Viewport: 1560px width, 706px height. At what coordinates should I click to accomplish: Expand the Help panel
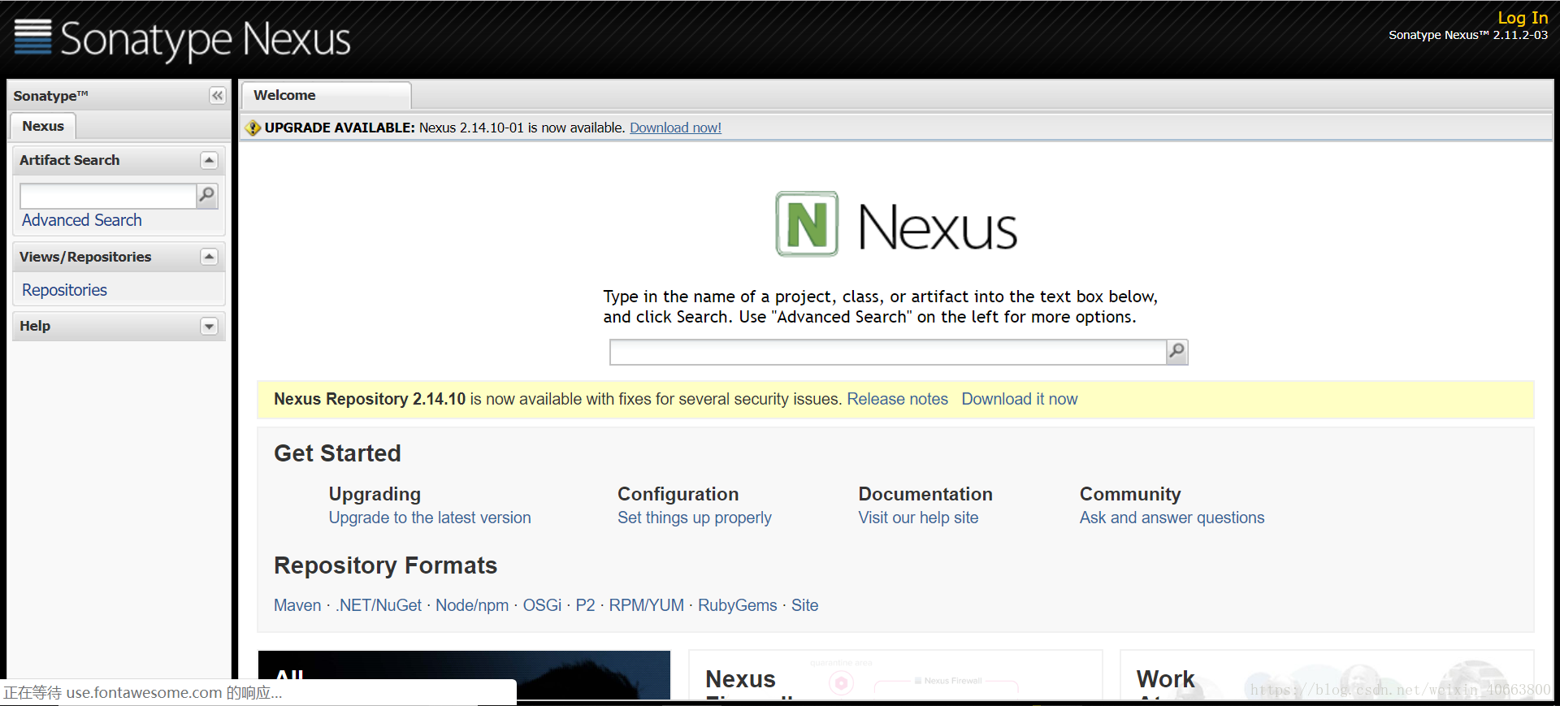209,326
